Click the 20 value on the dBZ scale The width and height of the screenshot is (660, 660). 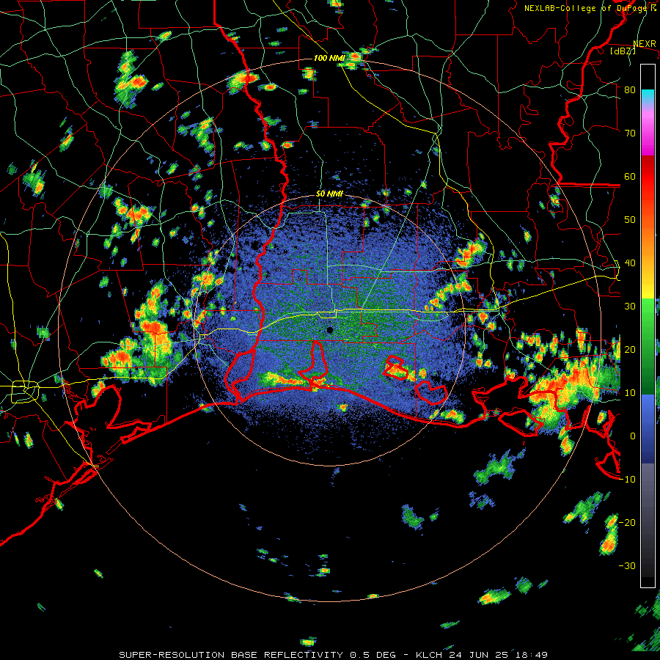click(630, 350)
